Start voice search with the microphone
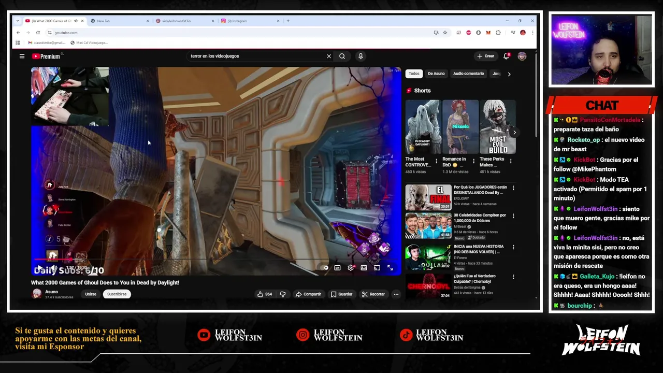Viewport: 663px width, 373px height. (x=361, y=56)
